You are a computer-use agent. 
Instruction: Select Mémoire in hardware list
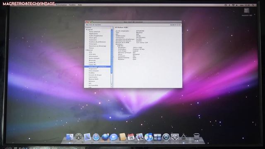point(92,81)
